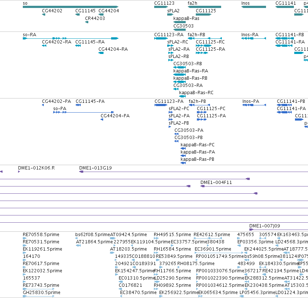Image resolution: width=308 pixels, height=298 pixels.
Task: Select the so gene bar
Action: click(71, 7)
